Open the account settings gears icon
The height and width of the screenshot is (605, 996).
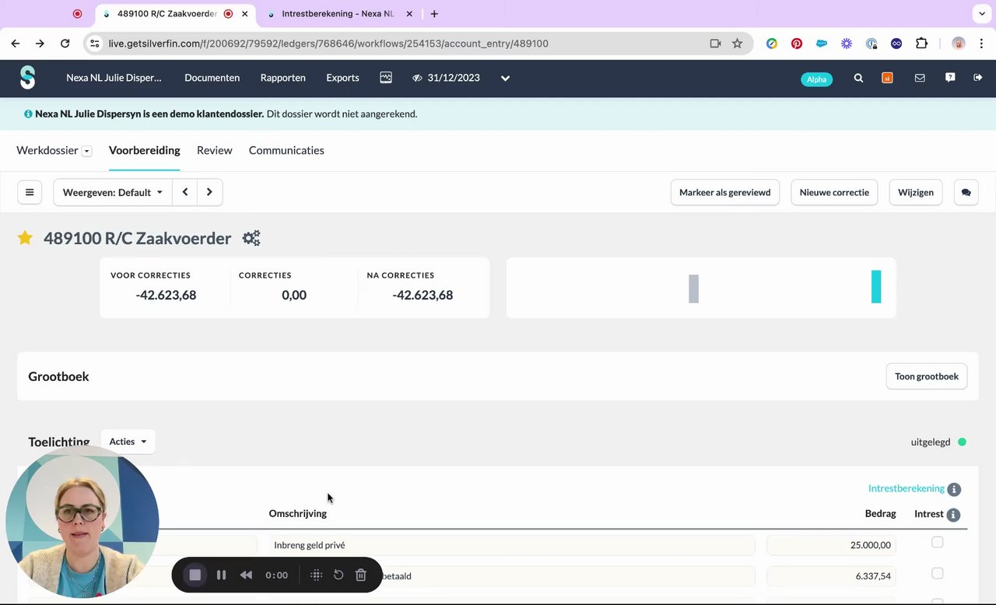[251, 238]
